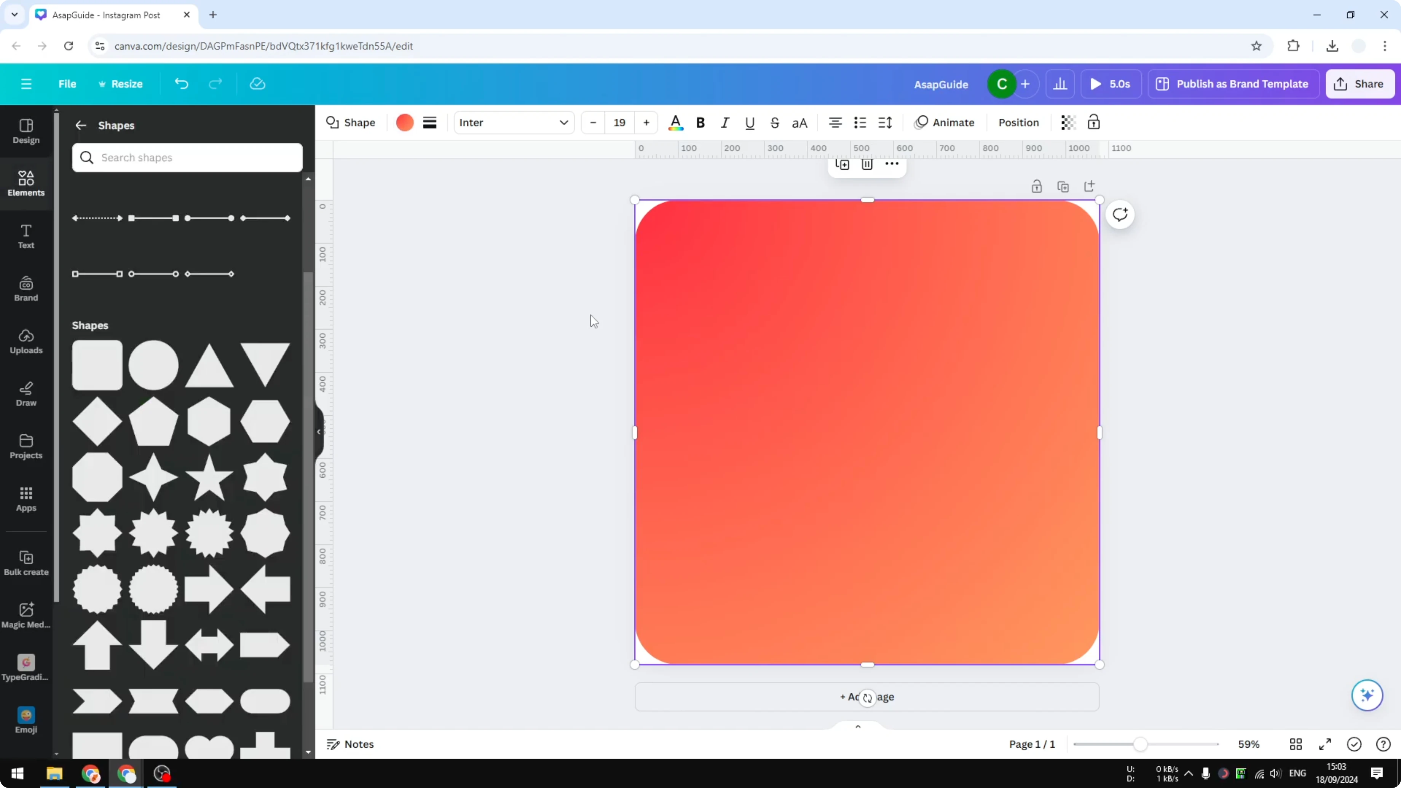Screen dimensions: 1401x788
Task: Open the Position panel
Action: pyautogui.click(x=1019, y=122)
